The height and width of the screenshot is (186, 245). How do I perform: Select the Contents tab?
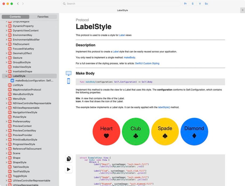pos(15,16)
